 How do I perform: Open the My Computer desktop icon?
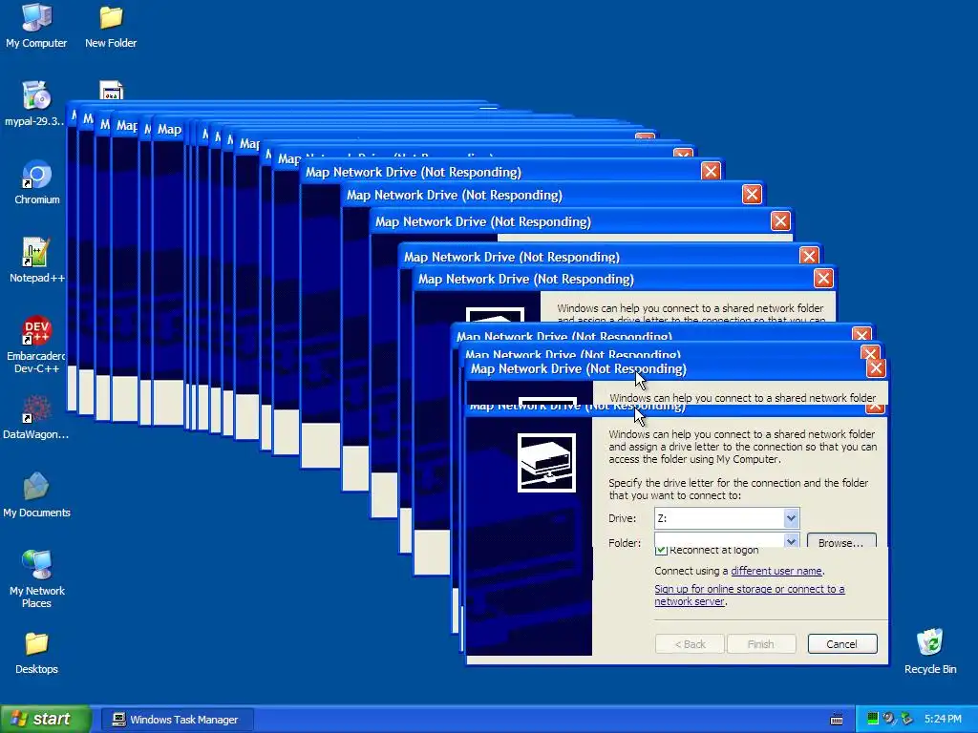pyautogui.click(x=36, y=25)
